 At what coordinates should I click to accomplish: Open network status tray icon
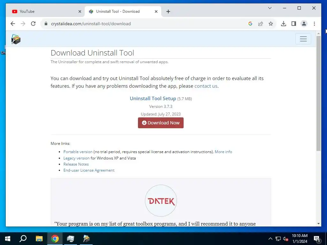278,239
